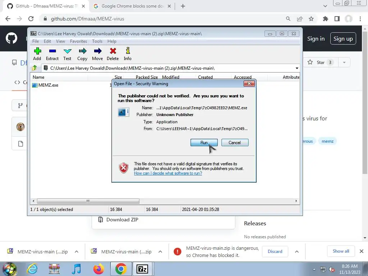Click the Copy toolbar icon

(82, 54)
